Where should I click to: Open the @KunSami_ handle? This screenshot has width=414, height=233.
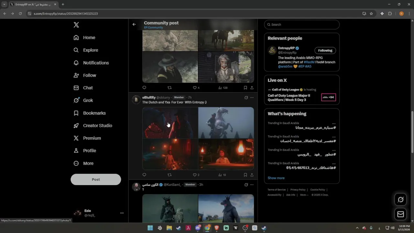tap(173, 184)
